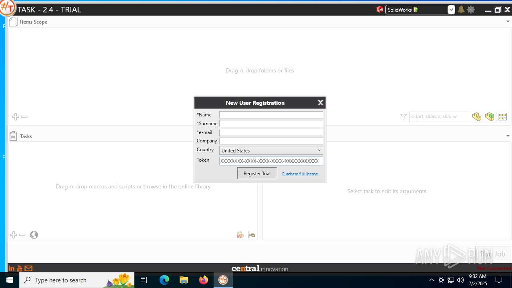Show hidden system tray icons
Viewport: 512px width, 288px height.
(432, 280)
